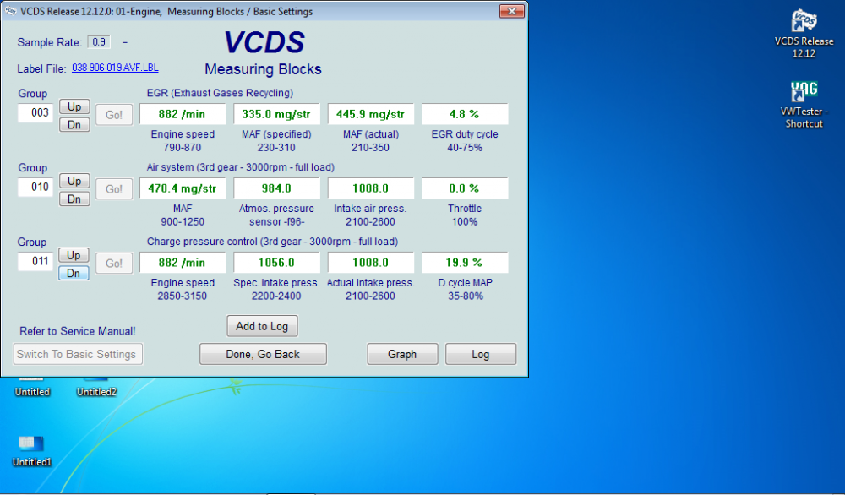Step group 011 down with Dn

tap(74, 274)
